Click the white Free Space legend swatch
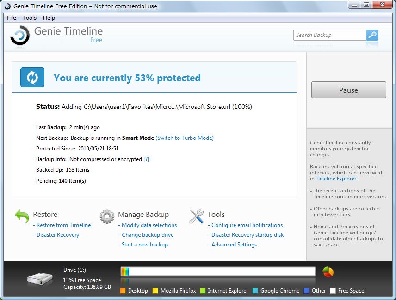The image size is (396, 300). tap(333, 291)
